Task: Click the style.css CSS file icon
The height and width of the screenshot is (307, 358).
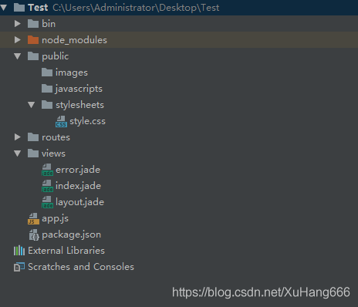Action: [61, 121]
